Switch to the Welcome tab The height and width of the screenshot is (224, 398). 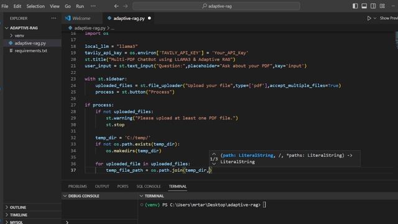81,18
